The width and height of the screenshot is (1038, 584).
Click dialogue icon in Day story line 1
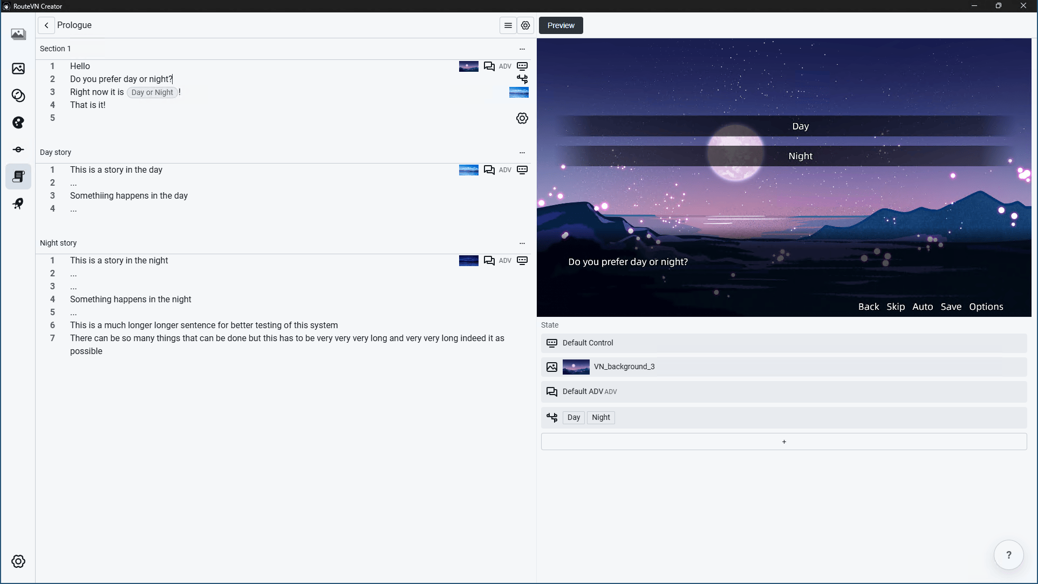point(489,170)
